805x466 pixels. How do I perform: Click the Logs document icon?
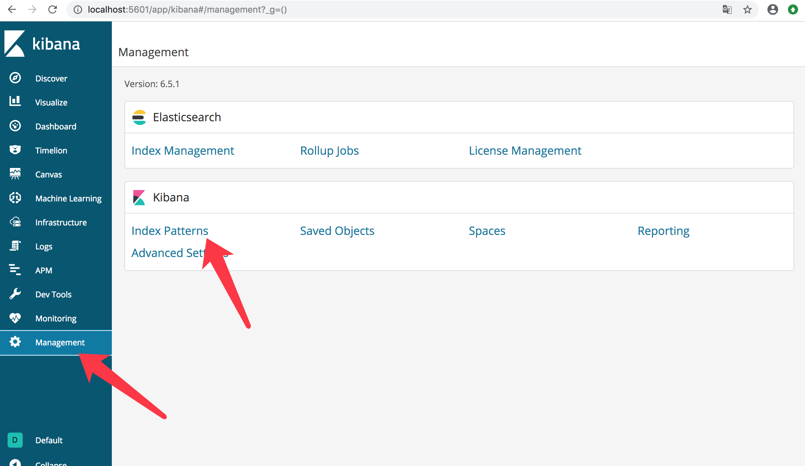coord(15,246)
